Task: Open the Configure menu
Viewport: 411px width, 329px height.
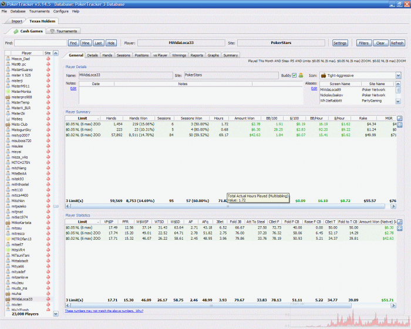Action: pos(61,11)
